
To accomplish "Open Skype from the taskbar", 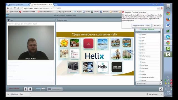I will (168, 37).
